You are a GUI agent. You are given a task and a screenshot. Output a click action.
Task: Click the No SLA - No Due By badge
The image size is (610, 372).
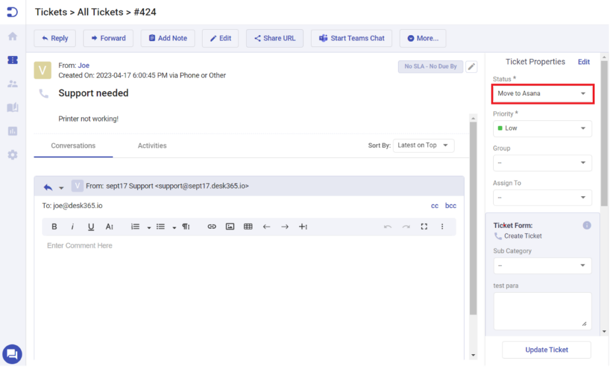[430, 67]
